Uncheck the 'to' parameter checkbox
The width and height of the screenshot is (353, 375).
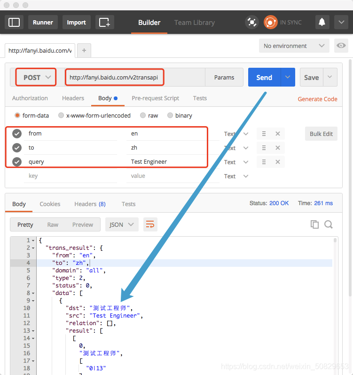point(17,148)
